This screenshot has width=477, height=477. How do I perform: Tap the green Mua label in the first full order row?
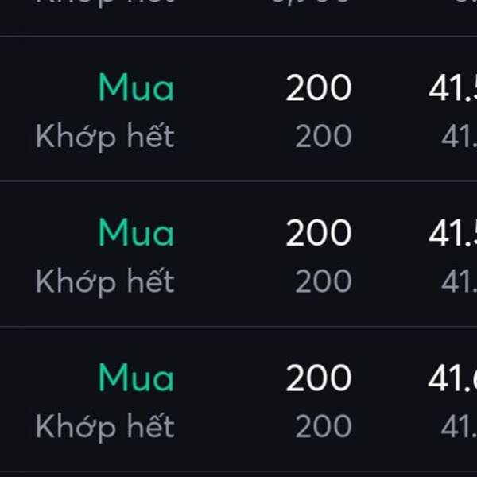136,87
